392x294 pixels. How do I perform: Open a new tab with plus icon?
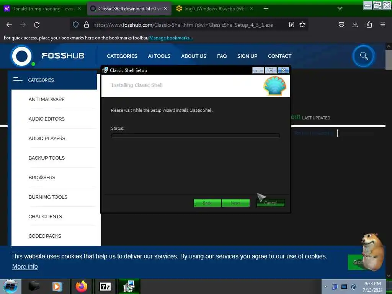coord(266,9)
